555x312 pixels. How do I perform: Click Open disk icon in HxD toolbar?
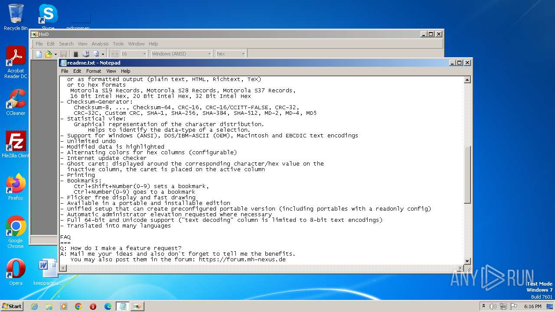point(86,54)
